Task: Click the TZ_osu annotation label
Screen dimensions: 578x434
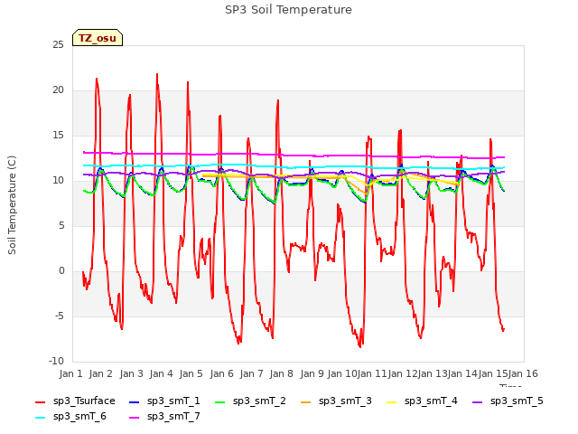Action: tap(98, 38)
